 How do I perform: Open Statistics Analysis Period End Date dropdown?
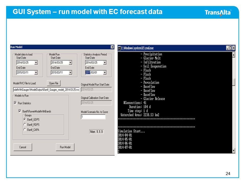coord(105,72)
